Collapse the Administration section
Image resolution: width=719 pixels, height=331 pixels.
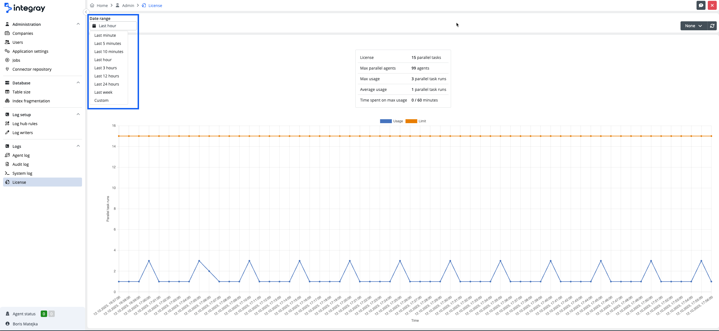[78, 24]
